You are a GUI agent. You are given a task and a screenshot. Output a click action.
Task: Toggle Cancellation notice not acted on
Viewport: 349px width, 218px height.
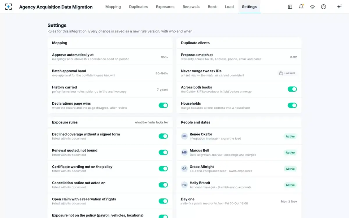pos(163,185)
